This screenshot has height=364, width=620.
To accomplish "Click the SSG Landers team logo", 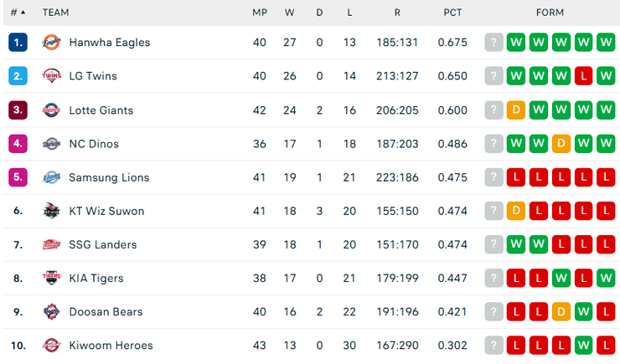I will point(52,244).
